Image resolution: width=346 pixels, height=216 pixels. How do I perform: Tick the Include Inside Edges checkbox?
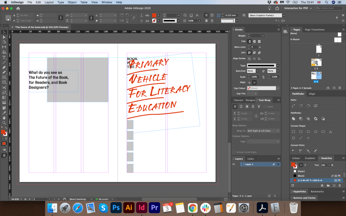[x=234, y=152]
